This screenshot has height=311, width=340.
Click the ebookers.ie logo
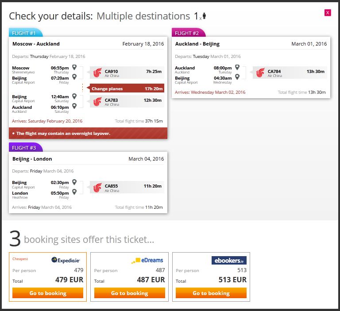(229, 261)
